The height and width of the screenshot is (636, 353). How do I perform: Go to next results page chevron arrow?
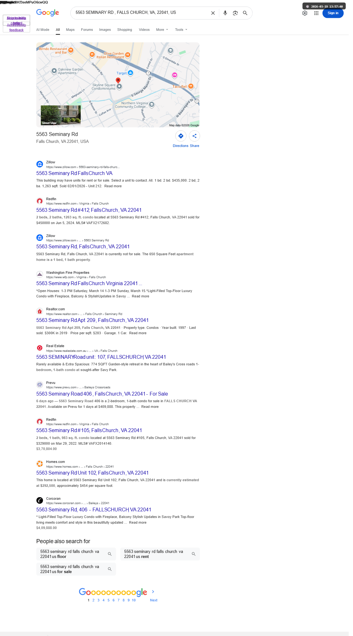(153, 592)
